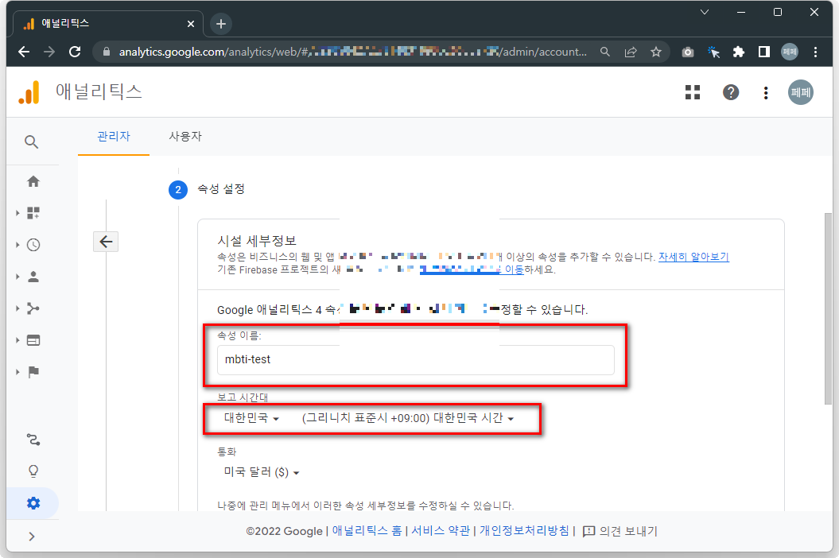This screenshot has height=558, width=839.
Task: Click the help question mark icon
Action: (730, 92)
